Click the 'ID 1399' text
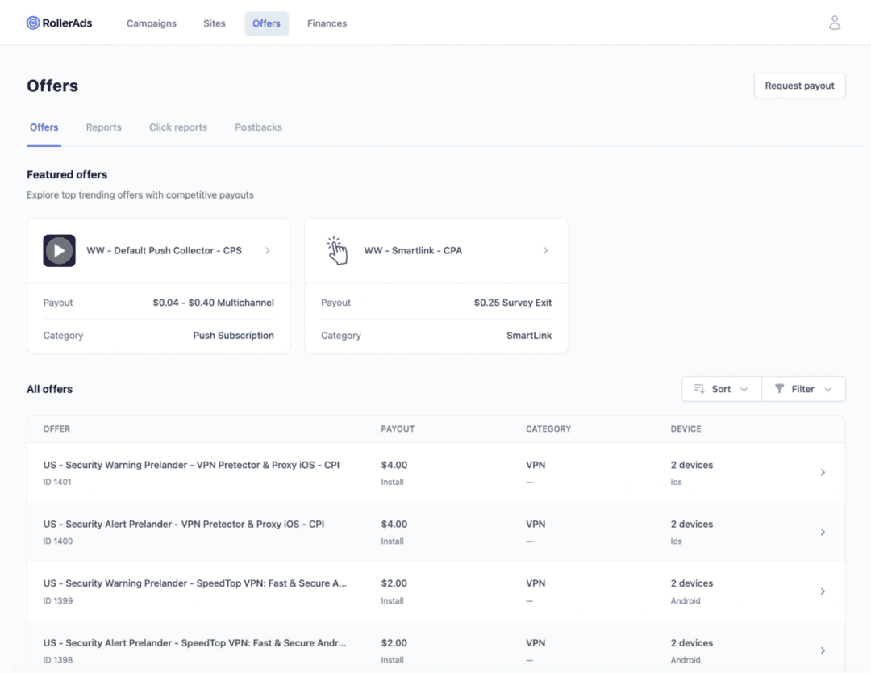 pos(58,600)
